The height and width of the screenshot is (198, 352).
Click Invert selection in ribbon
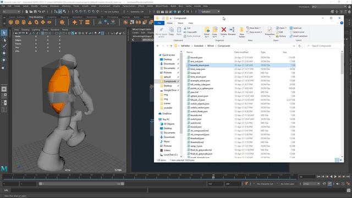pos(298,36)
